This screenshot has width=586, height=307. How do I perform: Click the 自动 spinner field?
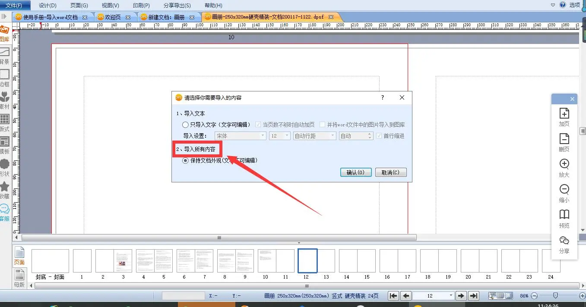(356, 136)
